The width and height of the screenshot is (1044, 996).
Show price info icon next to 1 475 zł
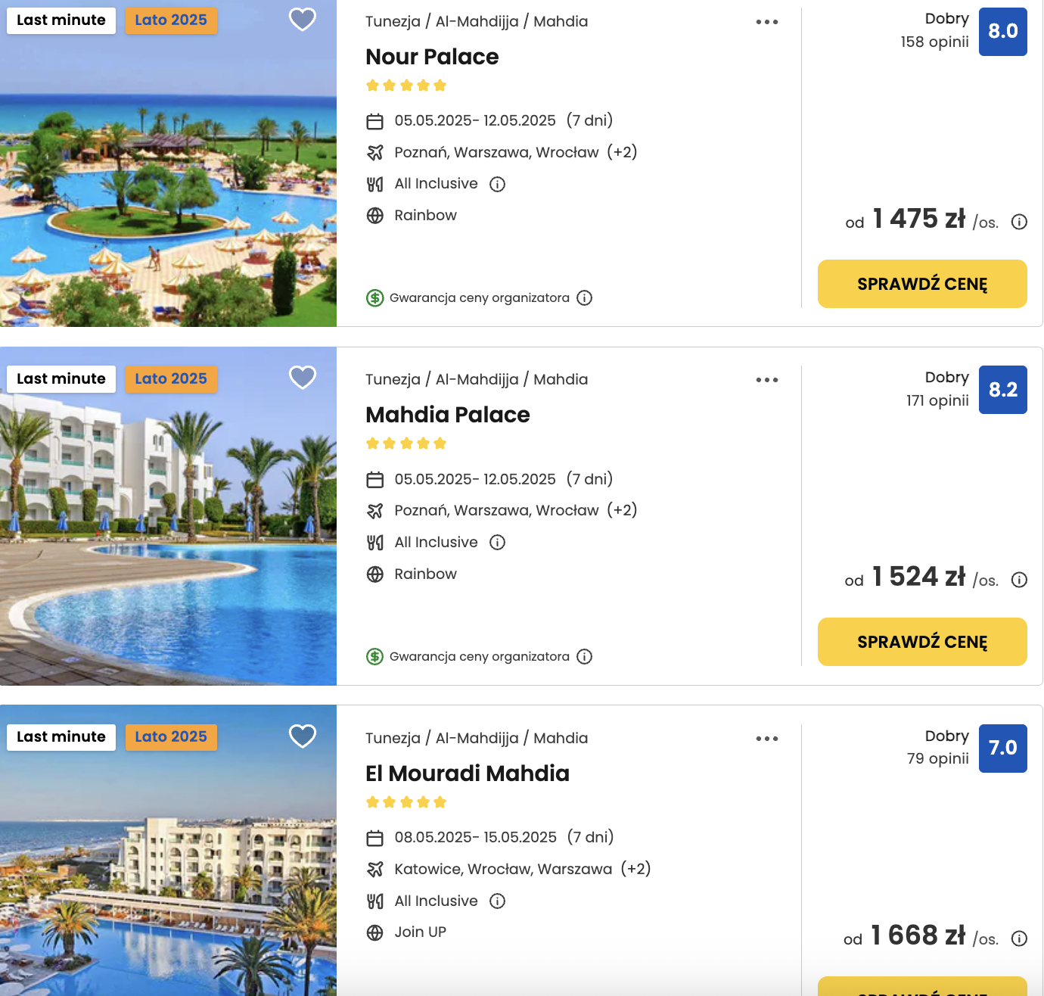[x=1019, y=222]
